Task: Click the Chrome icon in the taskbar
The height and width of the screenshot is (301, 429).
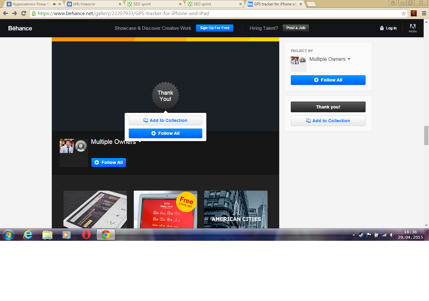Action: pyautogui.click(x=106, y=235)
